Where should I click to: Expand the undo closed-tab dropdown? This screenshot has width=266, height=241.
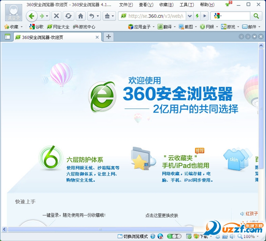coord(98,16)
